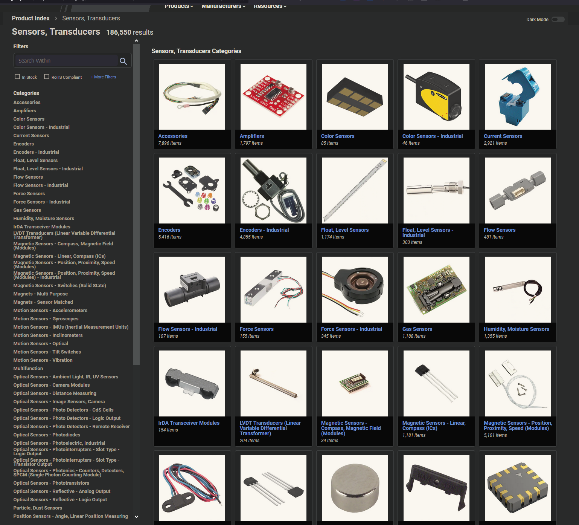Check the In Stock checkbox
Image resolution: width=579 pixels, height=525 pixels.
click(17, 77)
